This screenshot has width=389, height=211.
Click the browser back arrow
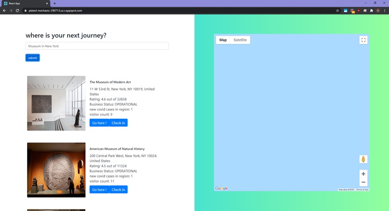(x=4, y=11)
